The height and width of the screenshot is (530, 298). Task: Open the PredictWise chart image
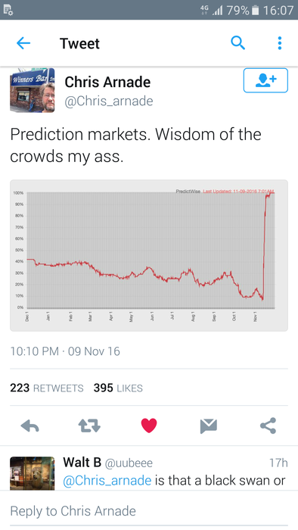point(149,256)
